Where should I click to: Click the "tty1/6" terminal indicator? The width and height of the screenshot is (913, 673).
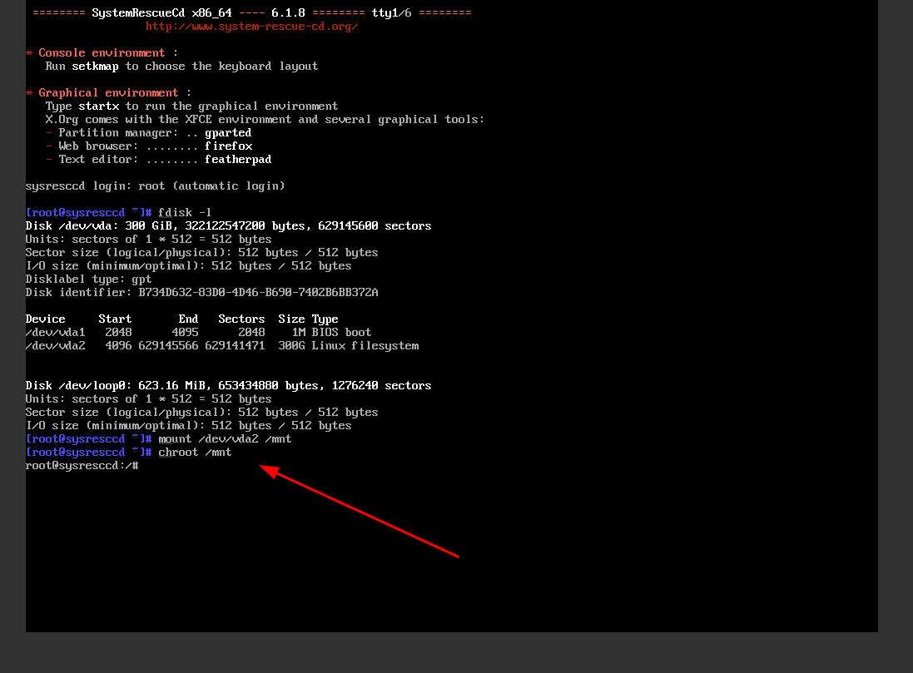(x=391, y=12)
